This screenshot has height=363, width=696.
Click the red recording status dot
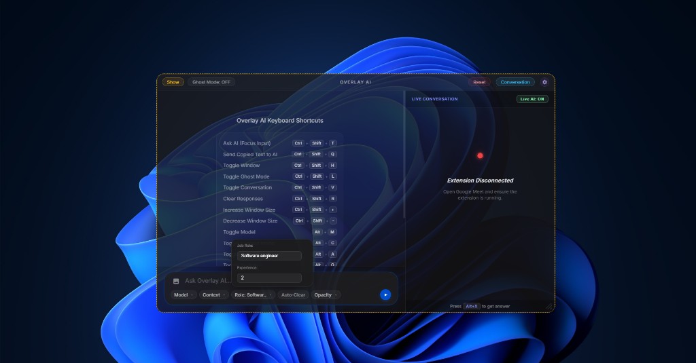point(480,155)
